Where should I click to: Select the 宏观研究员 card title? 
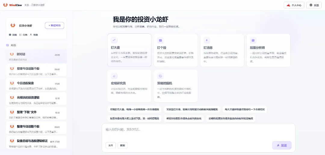118,83
